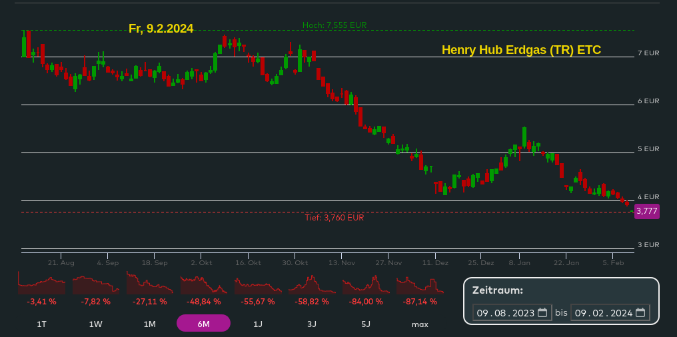This screenshot has width=677, height=337.
Task: Click the 16. Okt axis date
Action: [249, 263]
